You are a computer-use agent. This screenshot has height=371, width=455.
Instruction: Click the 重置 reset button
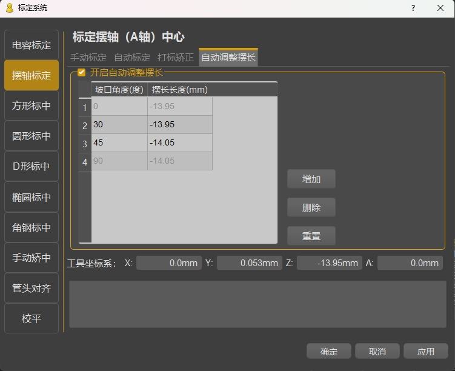311,236
